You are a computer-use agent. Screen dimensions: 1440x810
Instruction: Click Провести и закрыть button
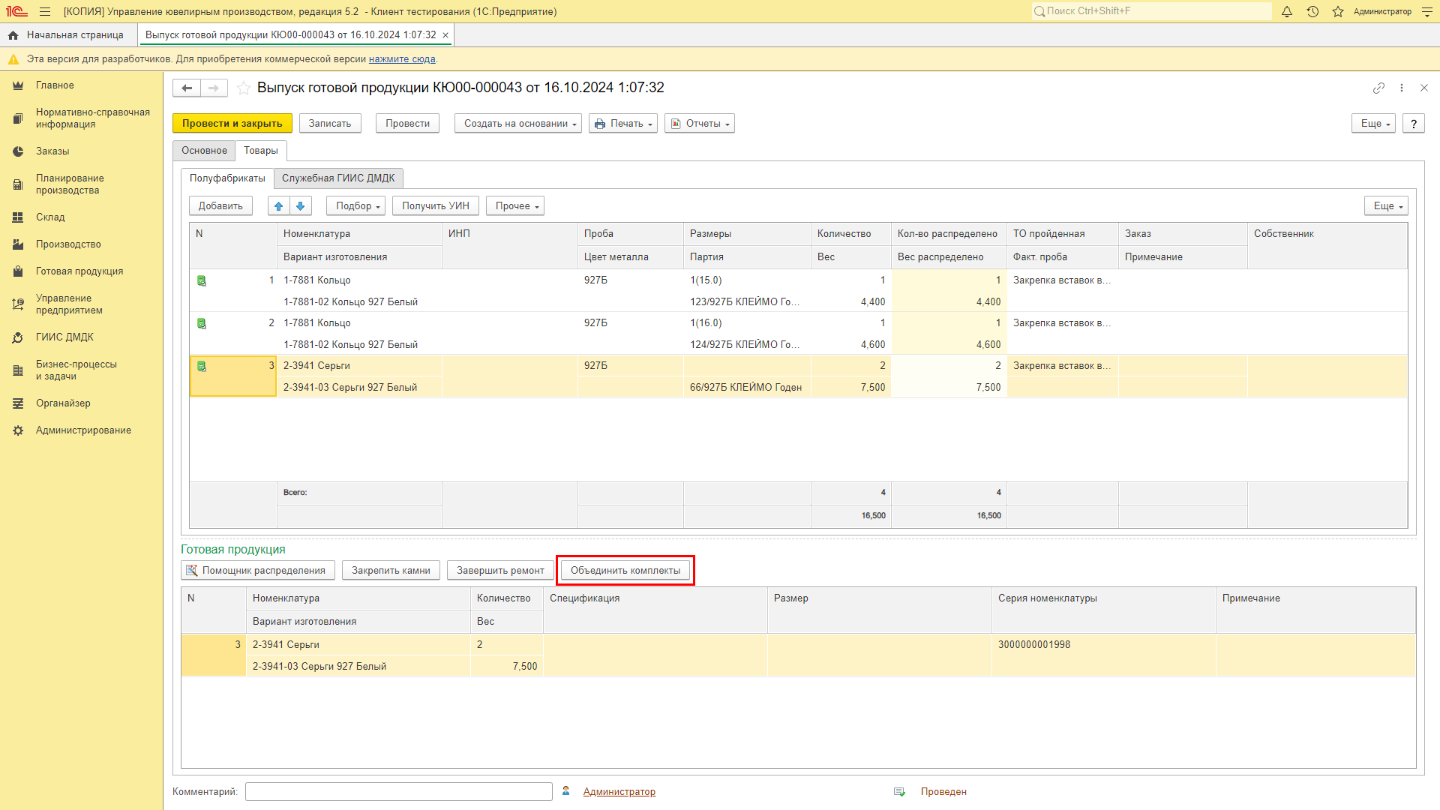232,124
